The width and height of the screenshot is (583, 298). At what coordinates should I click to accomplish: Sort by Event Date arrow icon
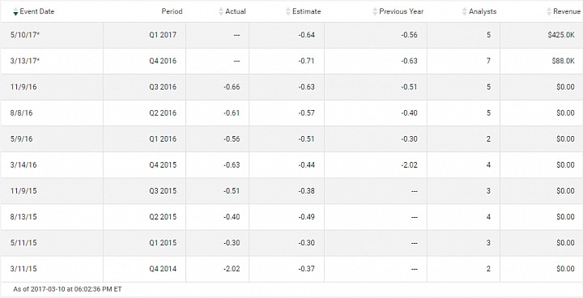[15, 11]
